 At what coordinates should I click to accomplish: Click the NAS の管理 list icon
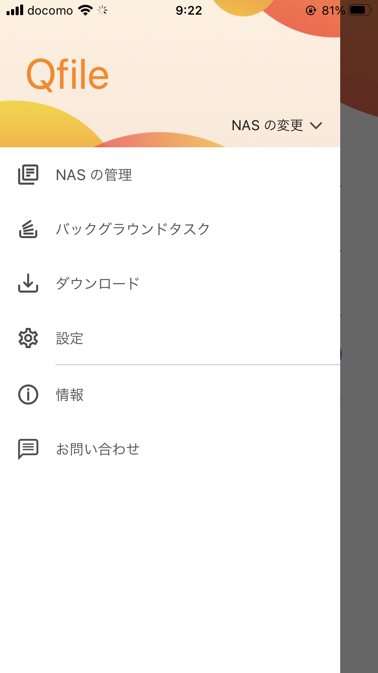click(x=28, y=175)
